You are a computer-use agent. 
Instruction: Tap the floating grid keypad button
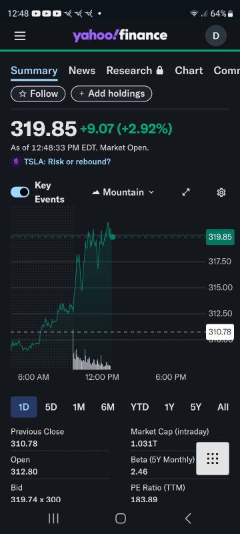pos(213,459)
